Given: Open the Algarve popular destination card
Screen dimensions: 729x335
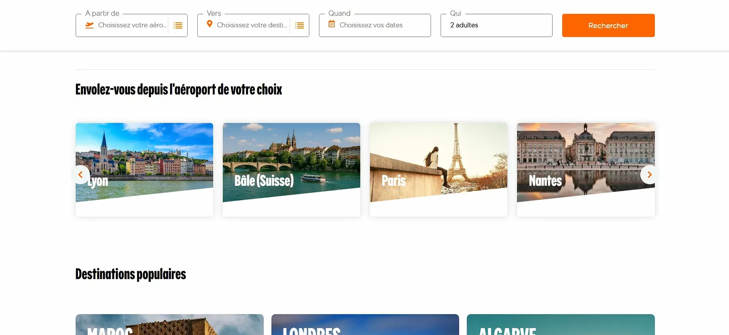Looking at the screenshot, I should coord(560,325).
